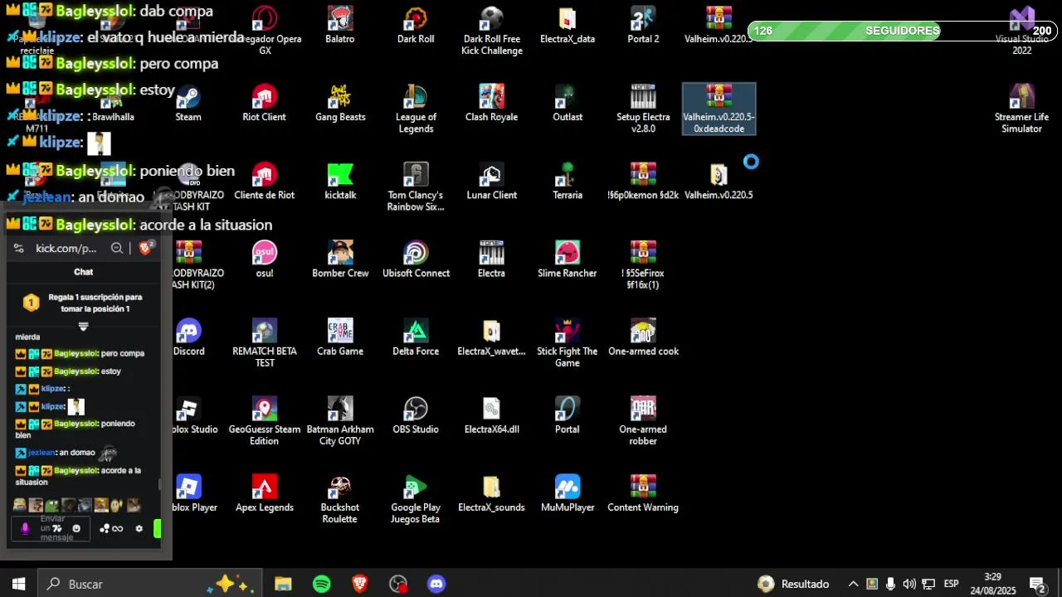Open the Clash Royale shortcut

point(491,104)
